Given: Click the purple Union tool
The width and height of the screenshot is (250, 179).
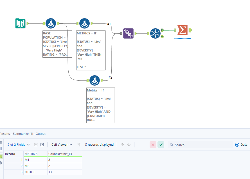Looking at the screenshot, I should coord(128,33).
